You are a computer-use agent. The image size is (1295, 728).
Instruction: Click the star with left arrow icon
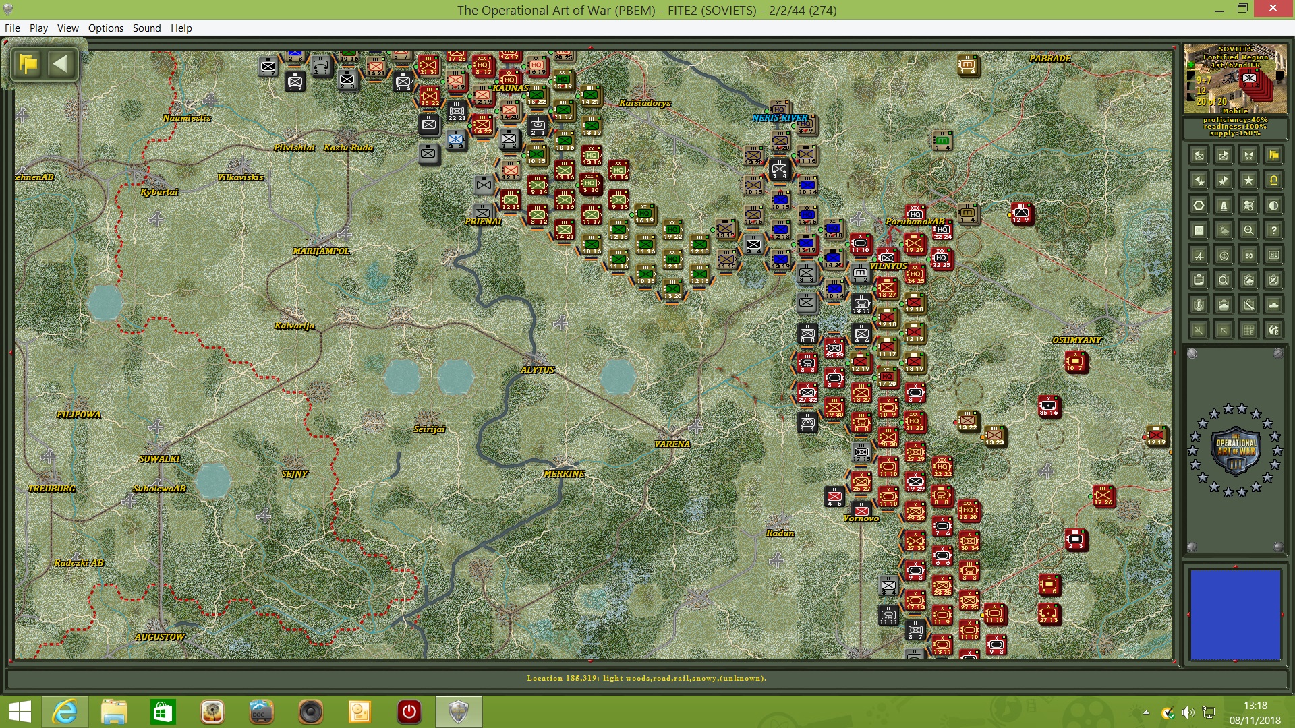pyautogui.click(x=1199, y=181)
